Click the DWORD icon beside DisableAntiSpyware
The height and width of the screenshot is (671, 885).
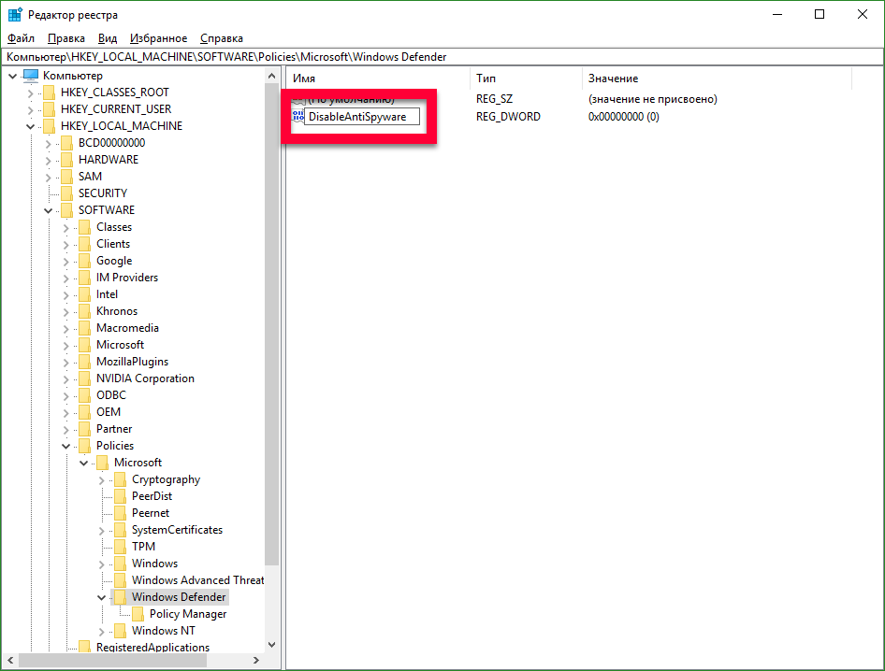tap(297, 117)
